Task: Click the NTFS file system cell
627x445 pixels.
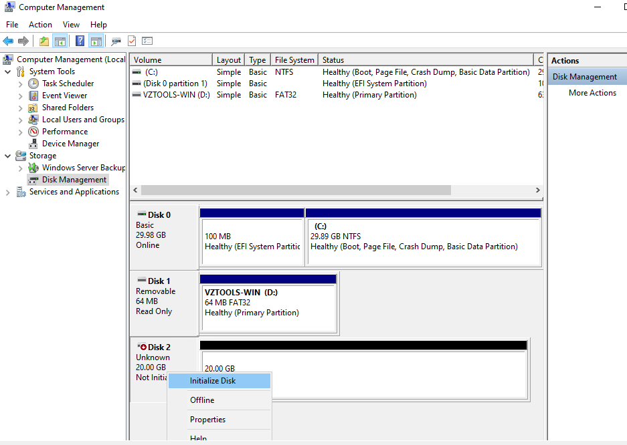Action: click(x=284, y=72)
